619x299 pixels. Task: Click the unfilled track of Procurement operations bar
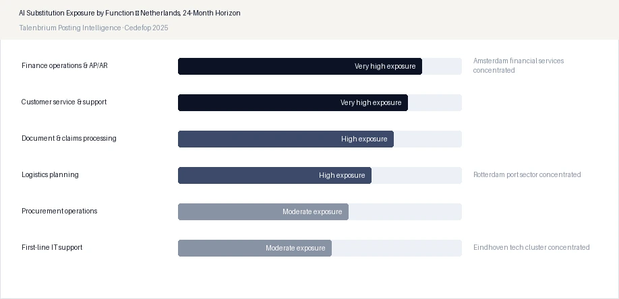405,212
